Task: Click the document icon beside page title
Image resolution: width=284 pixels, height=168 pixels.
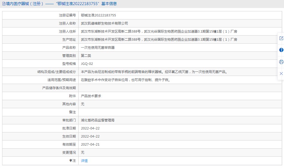Action: tap(4, 4)
